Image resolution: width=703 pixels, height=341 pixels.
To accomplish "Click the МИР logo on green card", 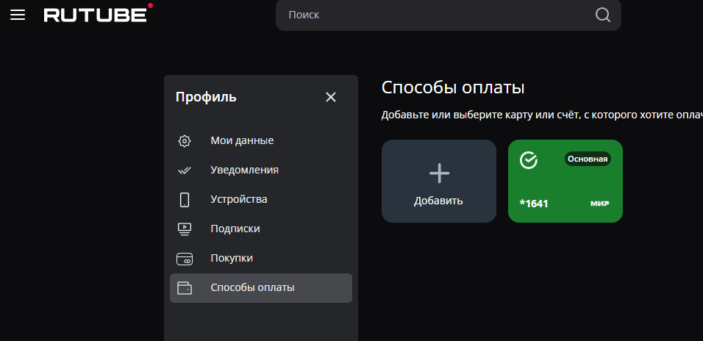I will click(600, 204).
